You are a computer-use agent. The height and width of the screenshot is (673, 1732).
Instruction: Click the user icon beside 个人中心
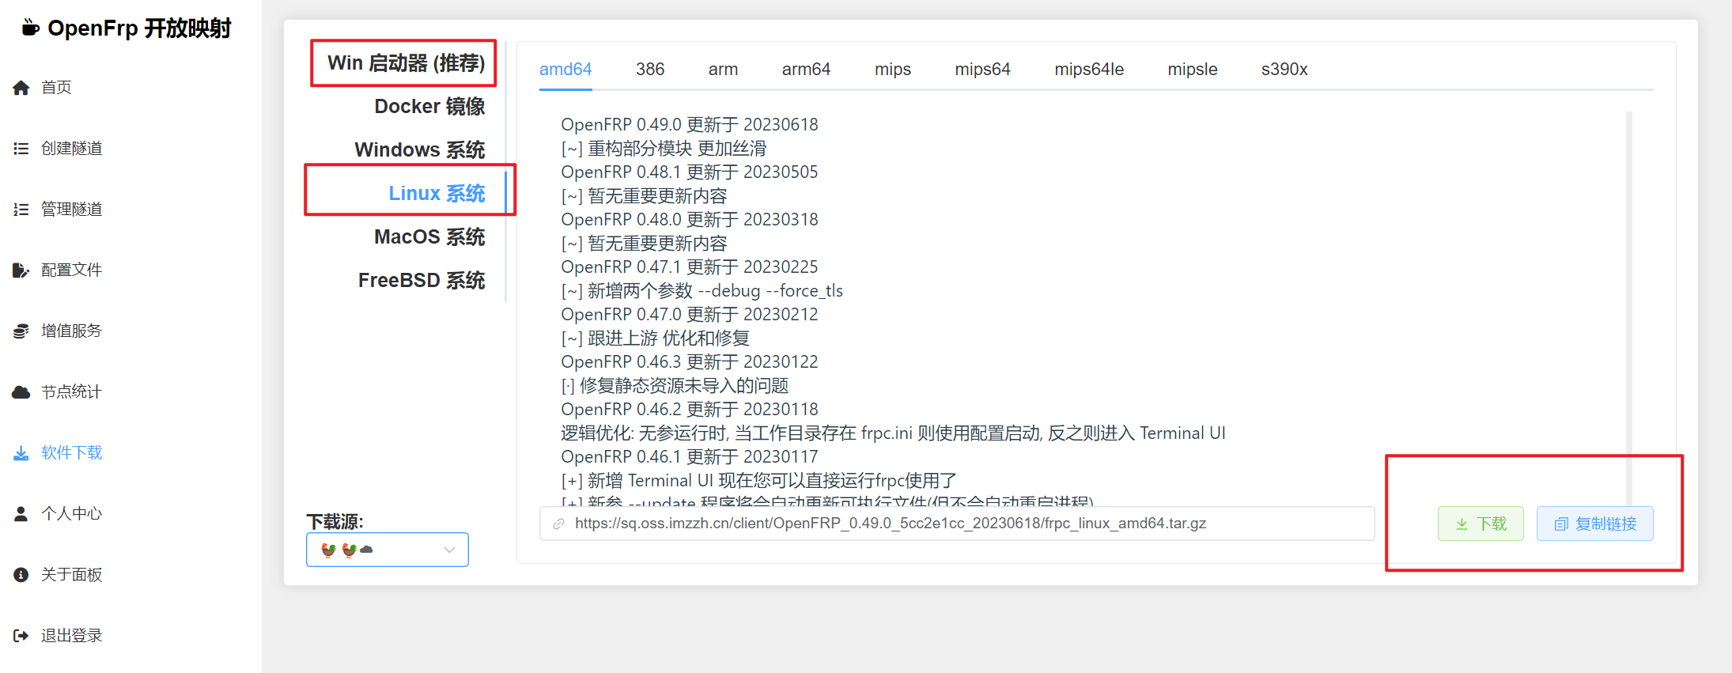click(x=21, y=514)
